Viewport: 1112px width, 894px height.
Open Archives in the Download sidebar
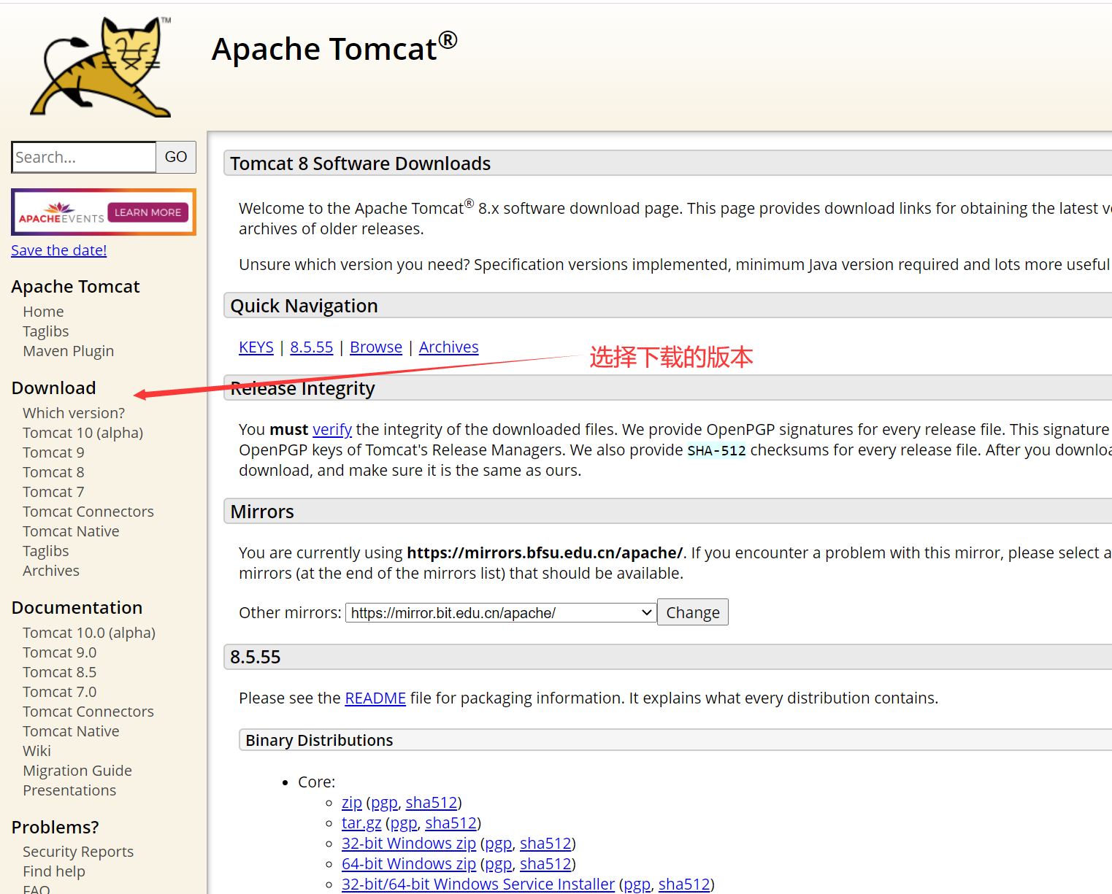51,571
